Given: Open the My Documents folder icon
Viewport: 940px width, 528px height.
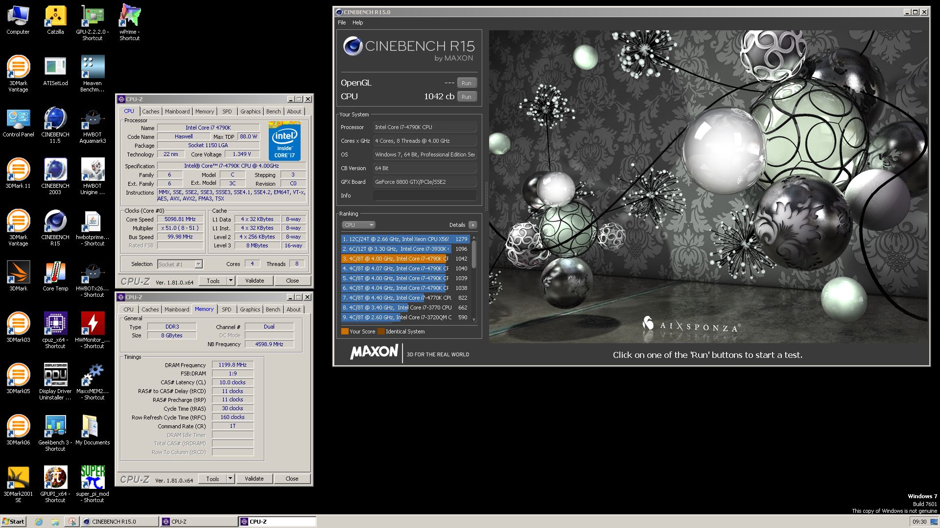Looking at the screenshot, I should tap(93, 430).
